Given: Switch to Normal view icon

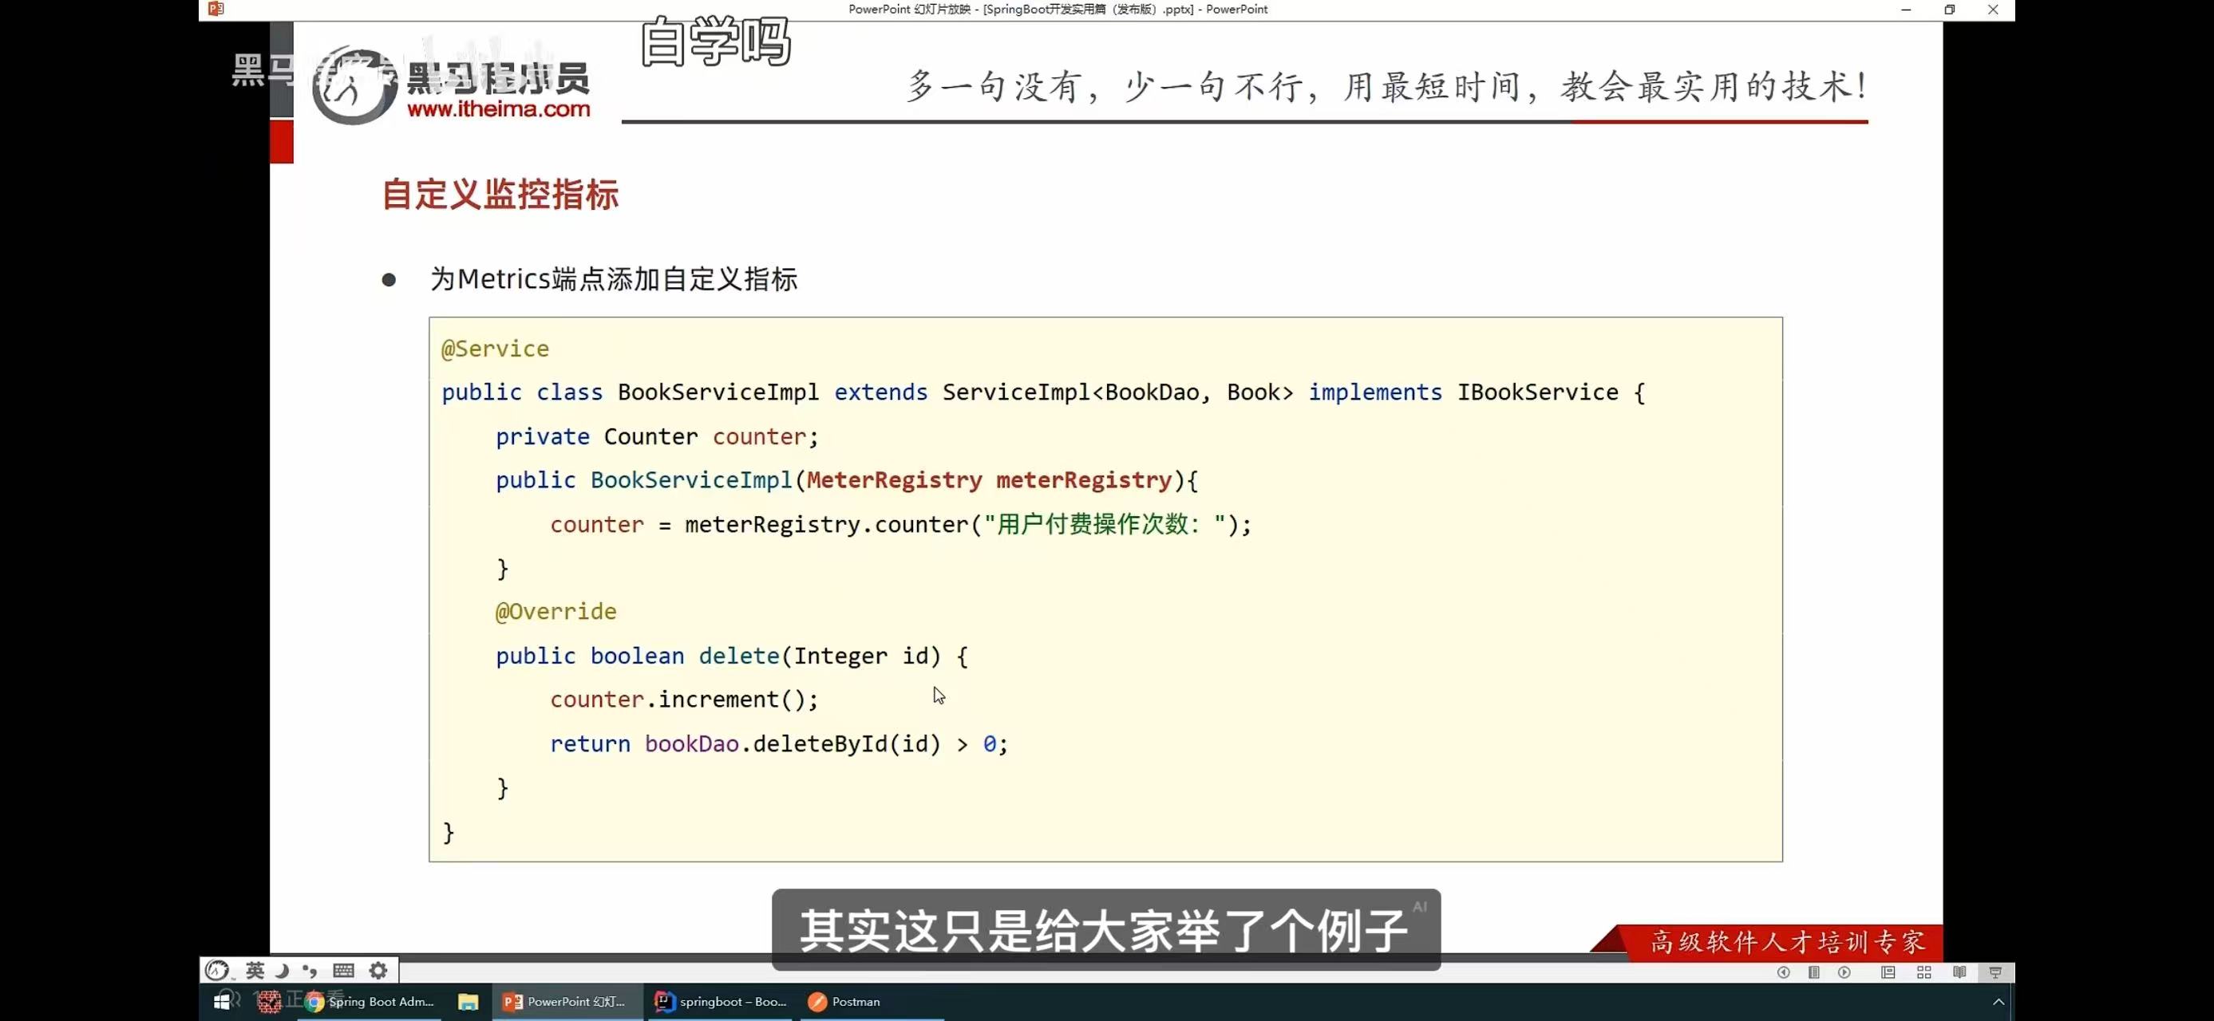Looking at the screenshot, I should (x=1888, y=972).
